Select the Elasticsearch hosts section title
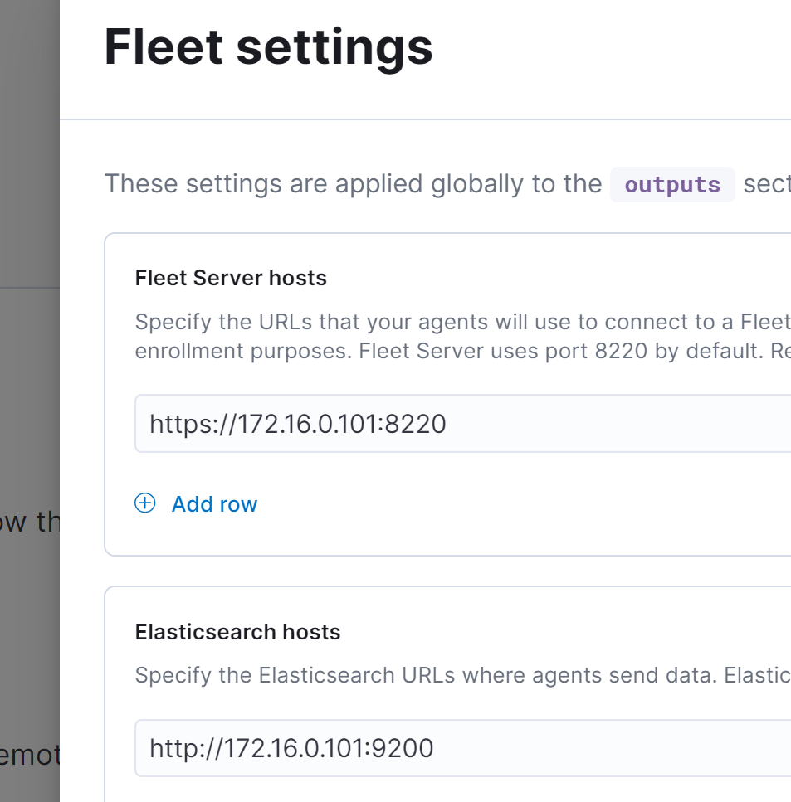 coord(237,632)
